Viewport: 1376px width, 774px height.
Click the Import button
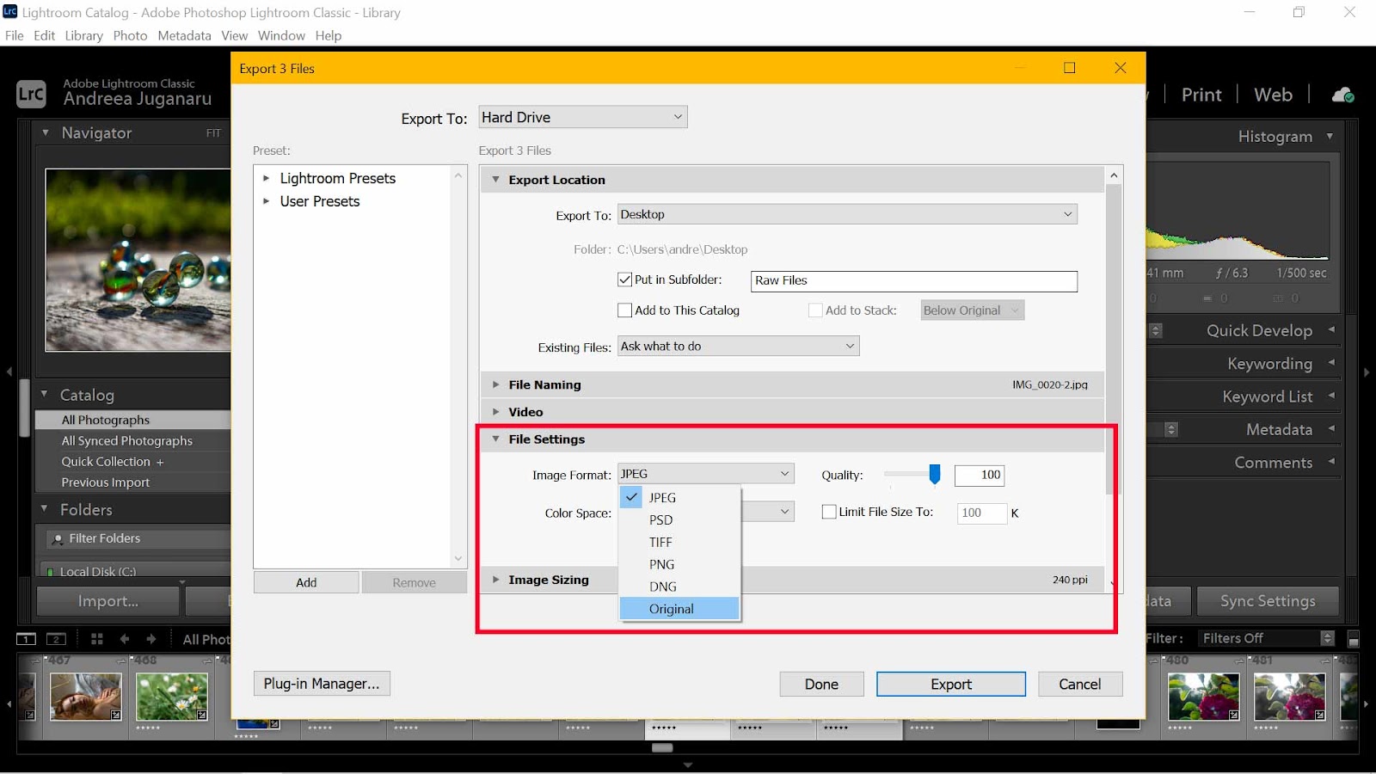[x=108, y=601]
